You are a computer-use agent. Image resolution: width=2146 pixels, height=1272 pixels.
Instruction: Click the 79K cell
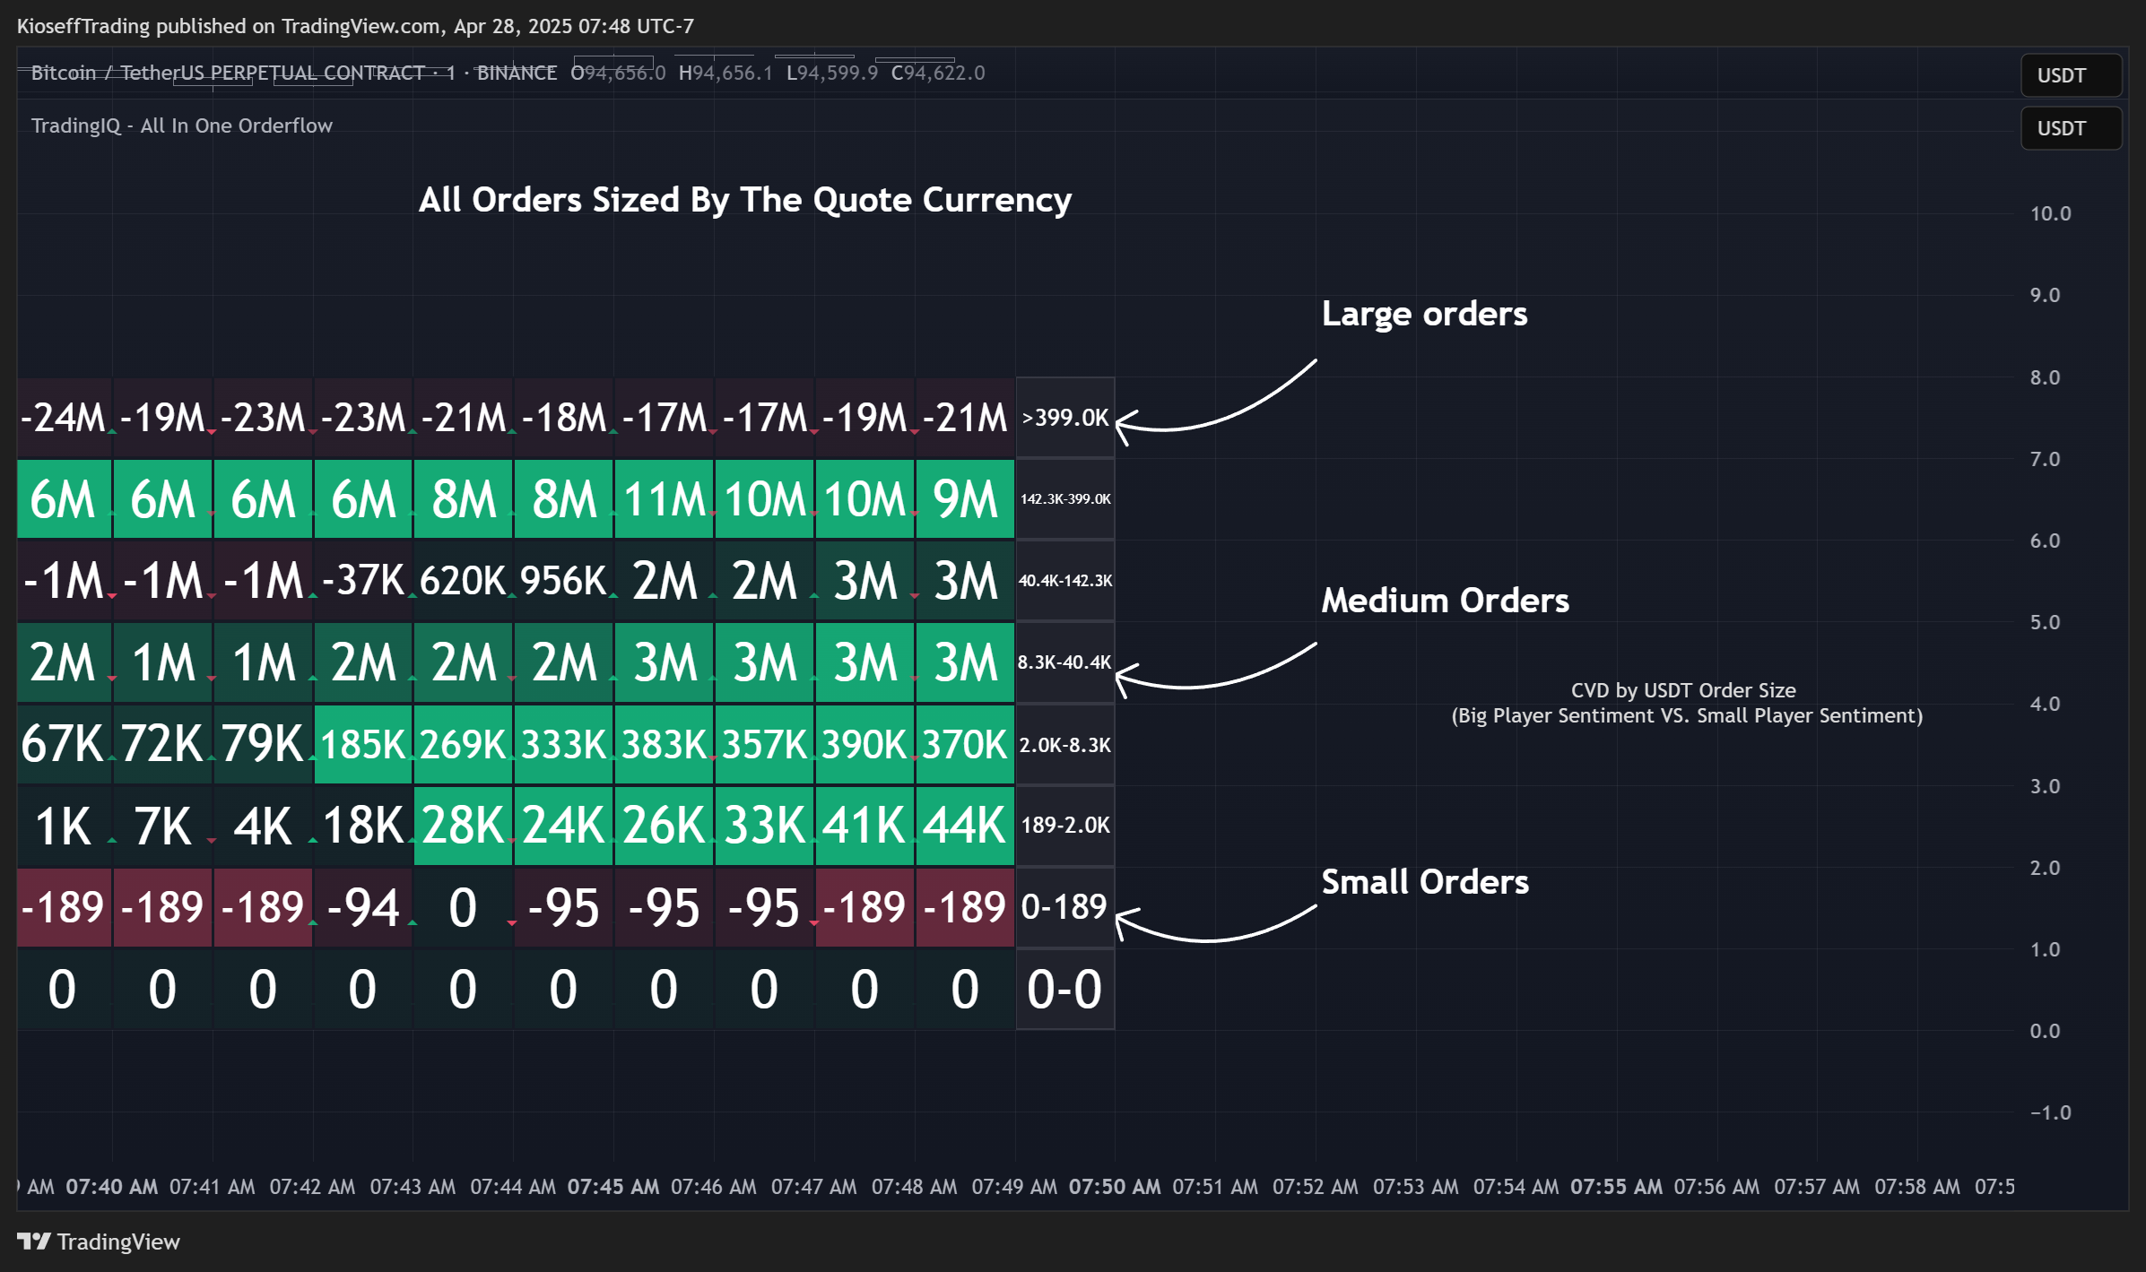pos(263,745)
